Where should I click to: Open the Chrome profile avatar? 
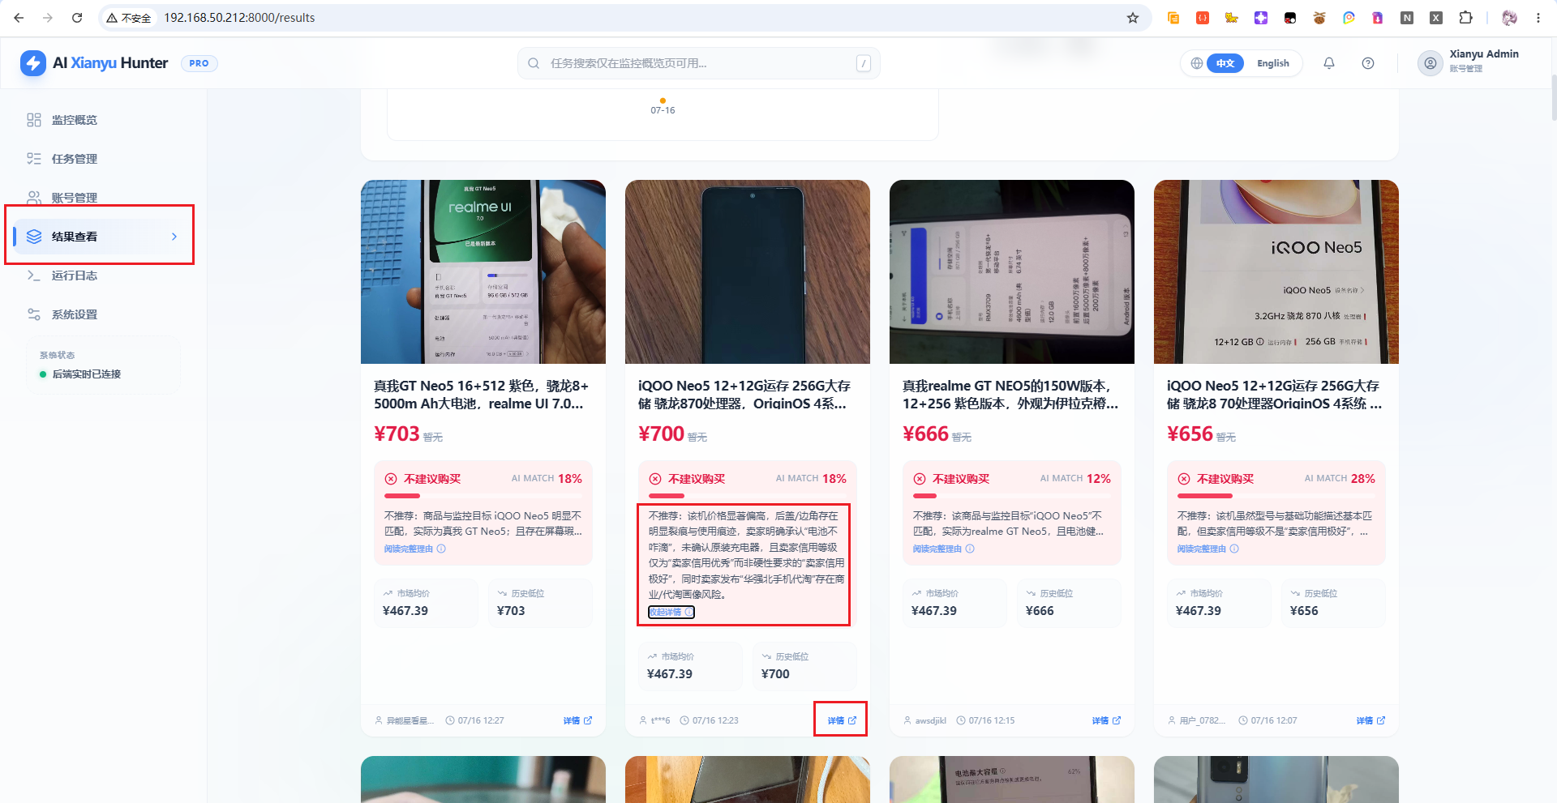click(1509, 18)
